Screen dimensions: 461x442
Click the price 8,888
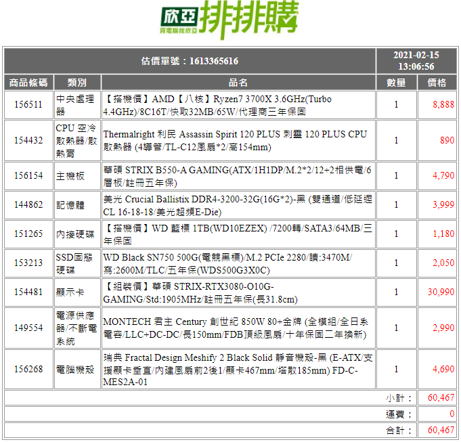[x=443, y=105]
